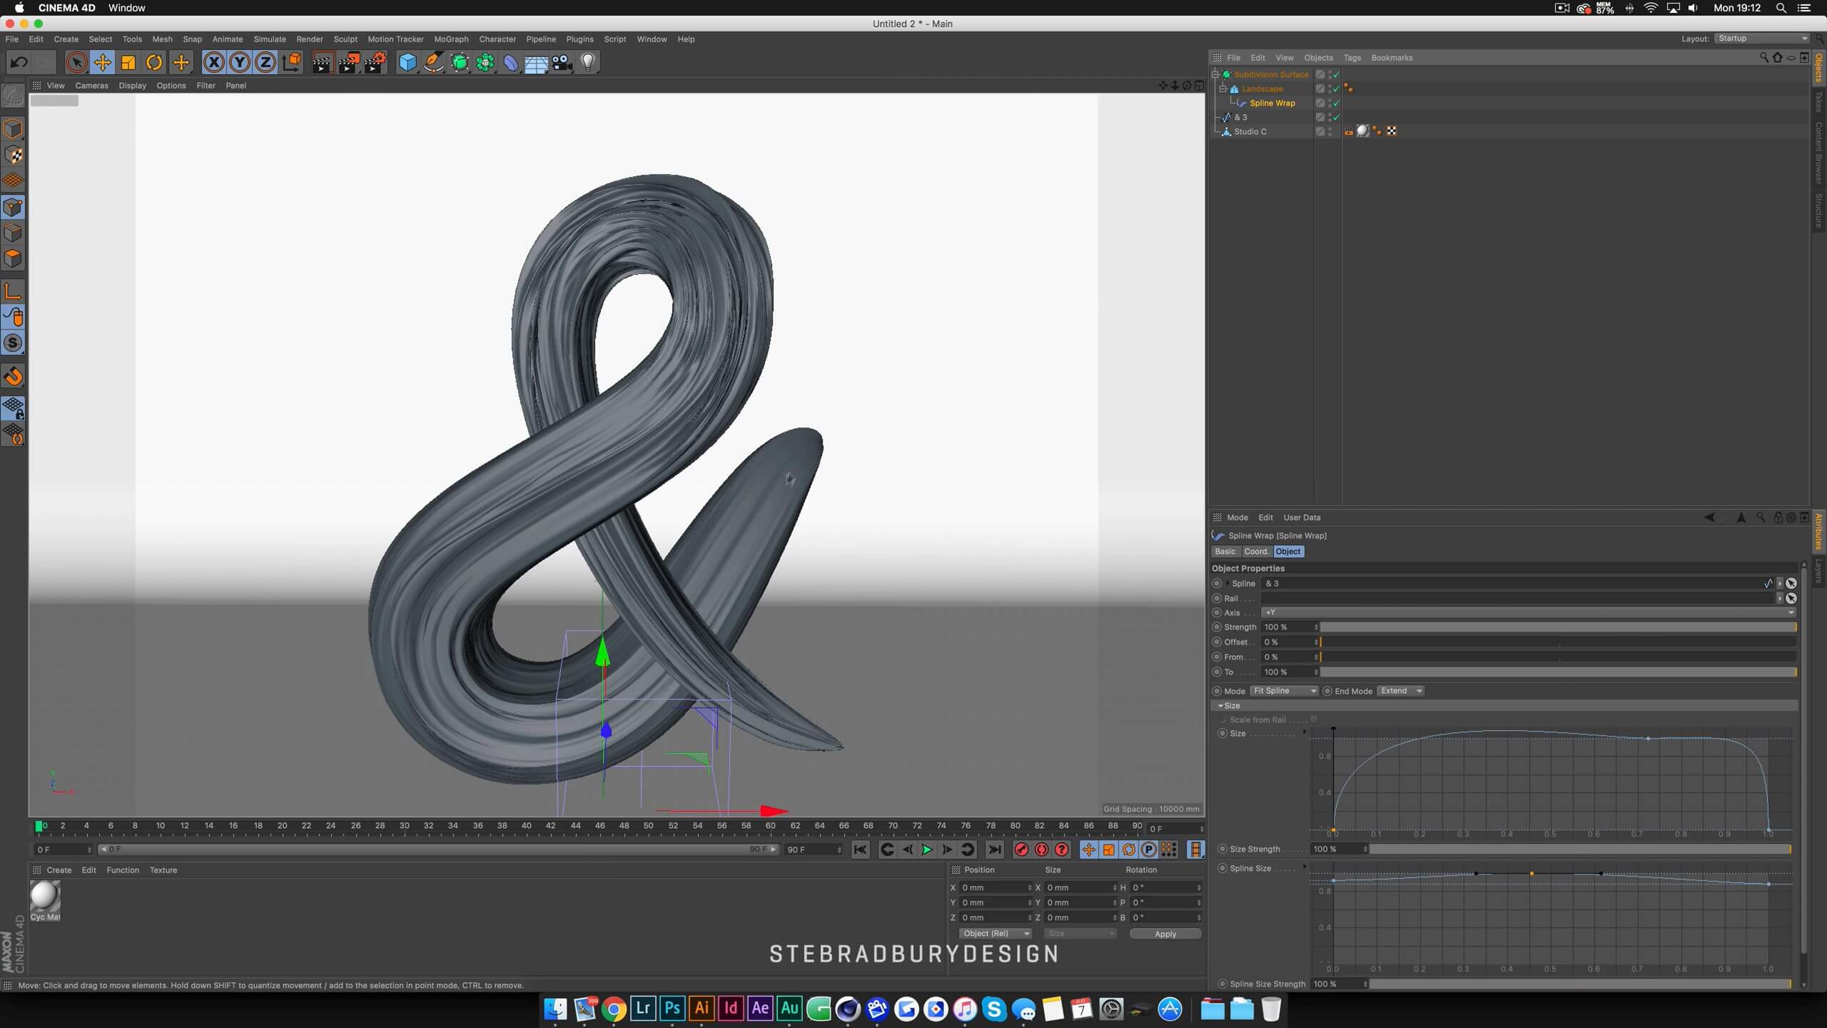Toggle the X axis lock icon

213,63
